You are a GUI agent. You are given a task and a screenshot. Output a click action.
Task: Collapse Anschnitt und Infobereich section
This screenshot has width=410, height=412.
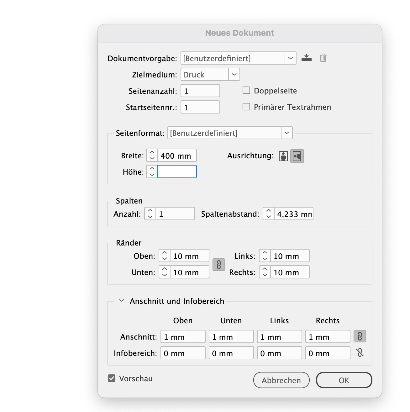pyautogui.click(x=122, y=301)
